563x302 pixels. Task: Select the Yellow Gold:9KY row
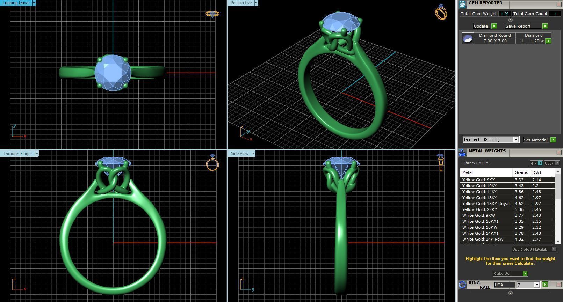pyautogui.click(x=507, y=180)
